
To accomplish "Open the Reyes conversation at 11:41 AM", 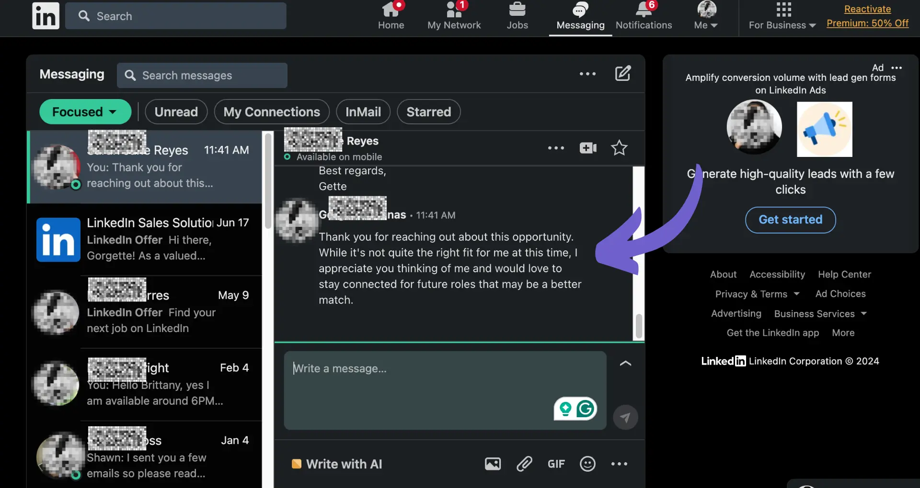I will [145, 167].
